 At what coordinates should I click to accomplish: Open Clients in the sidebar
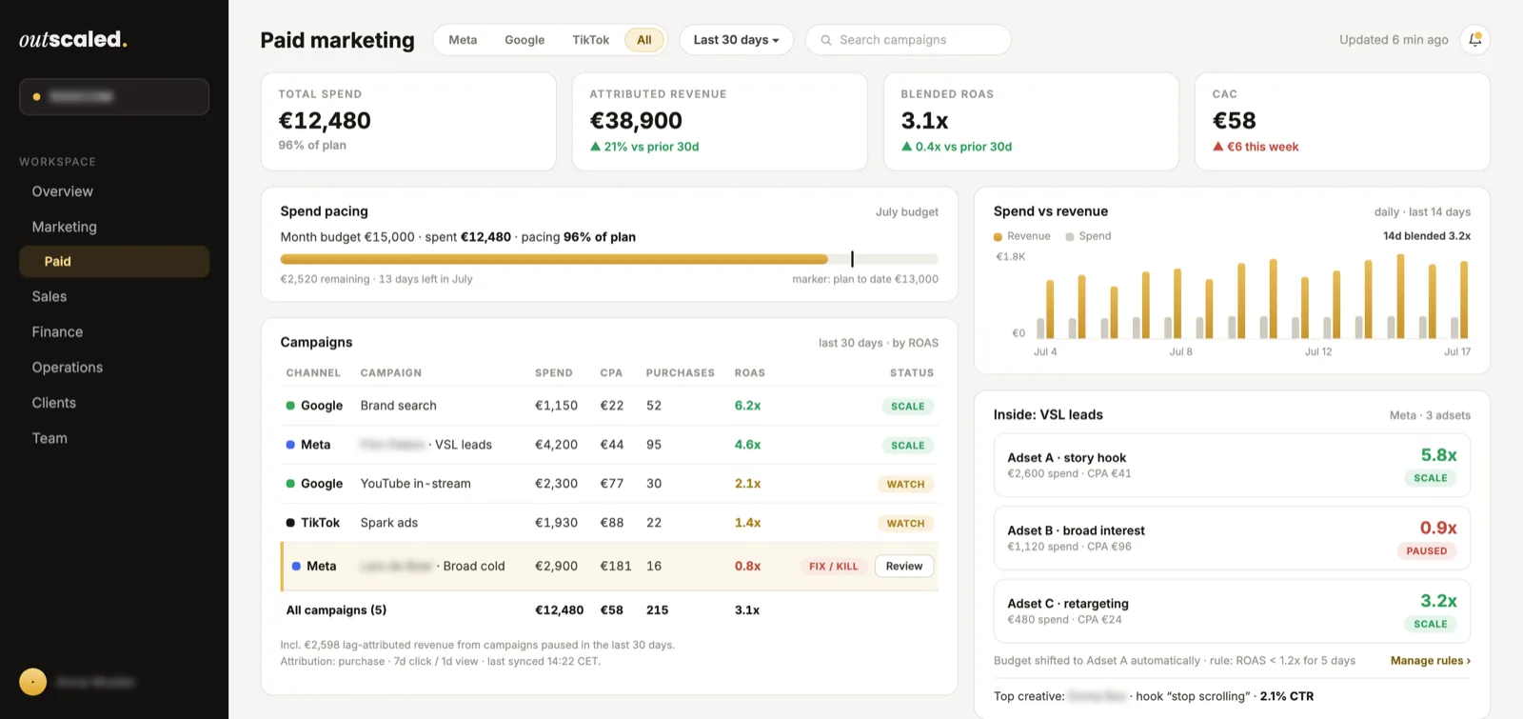[x=54, y=403]
